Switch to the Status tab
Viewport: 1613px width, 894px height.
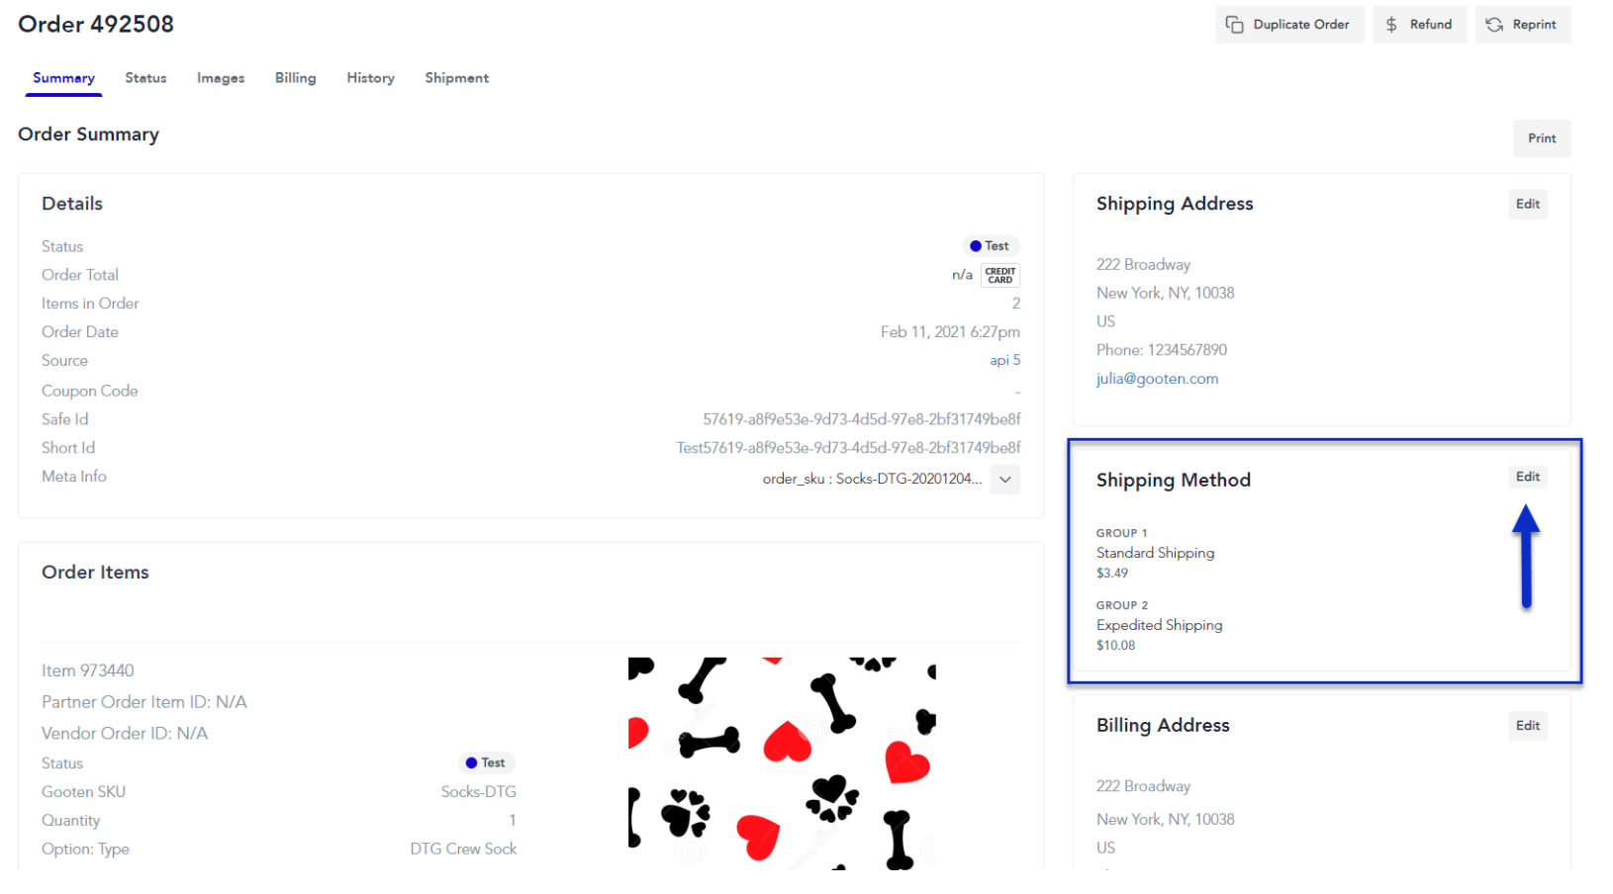coord(145,78)
